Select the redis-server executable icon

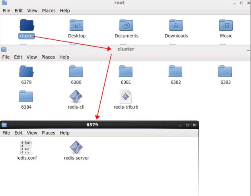[76, 147]
